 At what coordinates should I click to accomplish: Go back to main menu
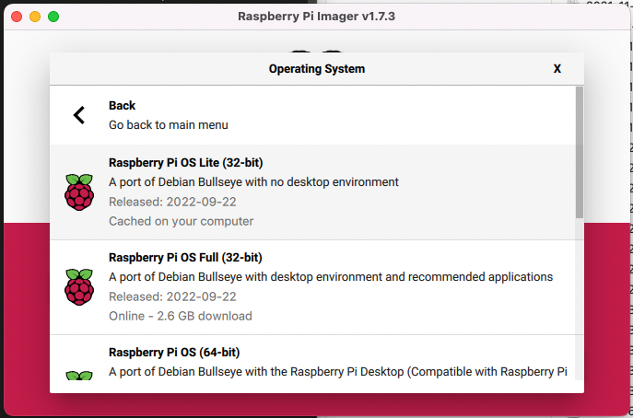click(x=313, y=115)
